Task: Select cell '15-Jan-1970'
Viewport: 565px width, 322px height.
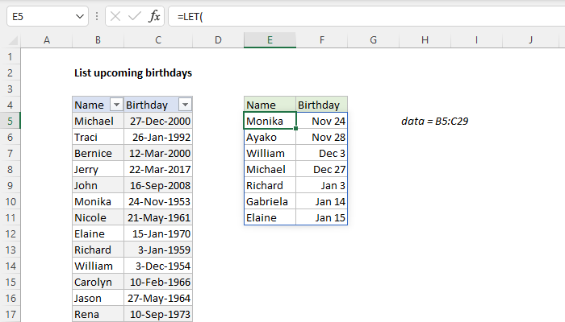Action: tap(158, 233)
